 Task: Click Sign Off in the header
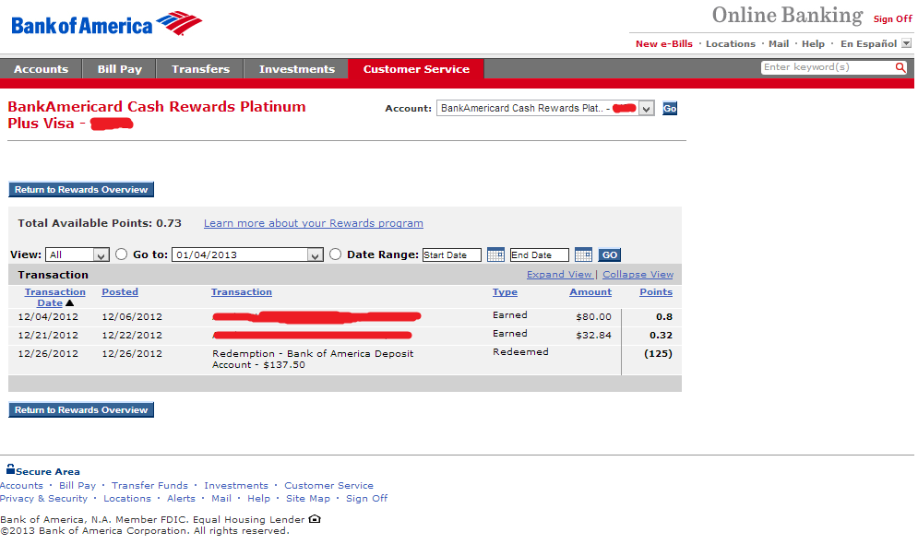coord(893,18)
